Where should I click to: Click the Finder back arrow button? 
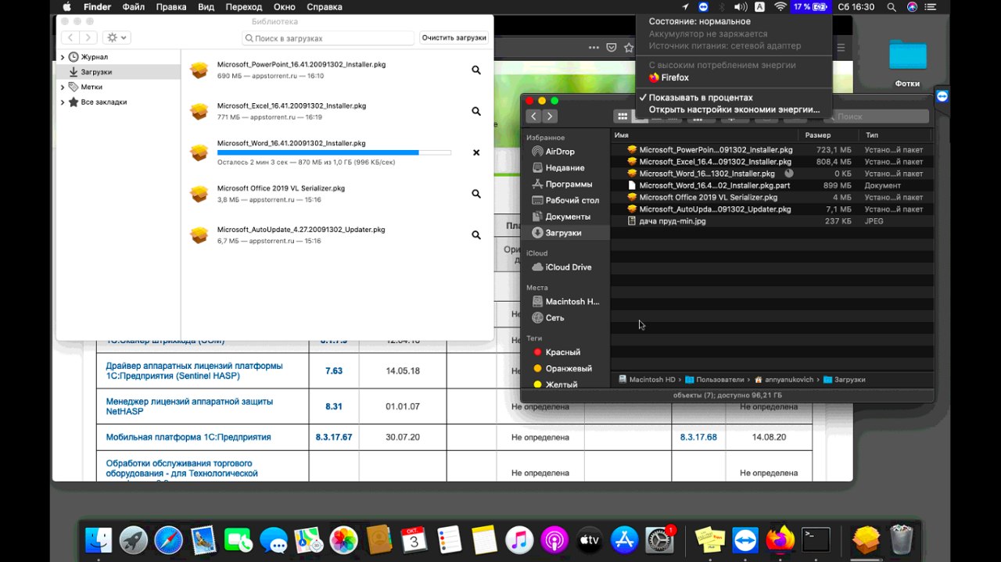[x=533, y=116]
